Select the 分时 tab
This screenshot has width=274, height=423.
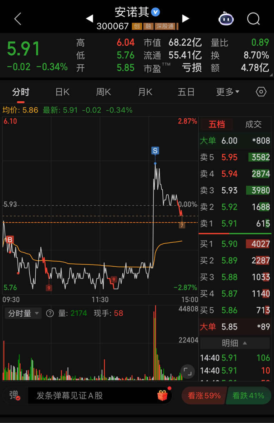point(20,92)
